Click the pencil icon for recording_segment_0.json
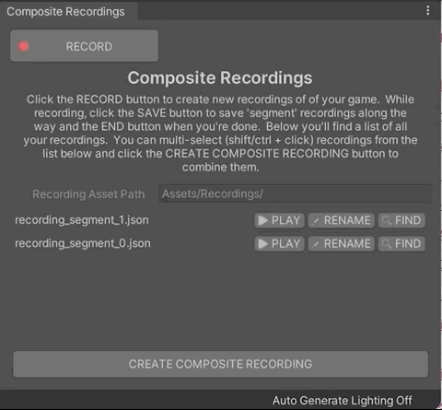Viewport: 442px width, 410px height. (316, 244)
